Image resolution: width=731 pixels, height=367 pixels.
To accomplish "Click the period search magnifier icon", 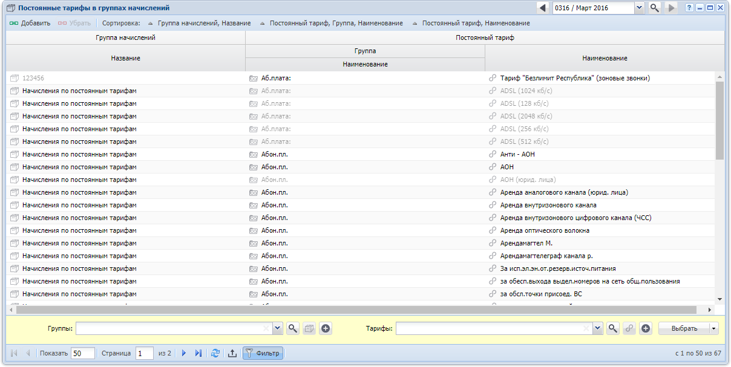I will (655, 8).
